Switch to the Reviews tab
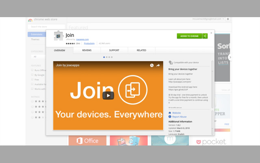 point(87,50)
